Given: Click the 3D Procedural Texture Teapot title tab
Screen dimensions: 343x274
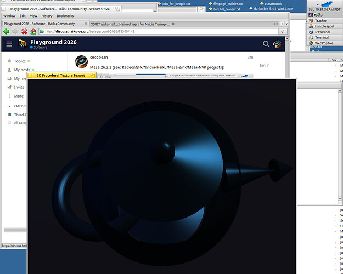Looking at the screenshot, I should point(60,76).
